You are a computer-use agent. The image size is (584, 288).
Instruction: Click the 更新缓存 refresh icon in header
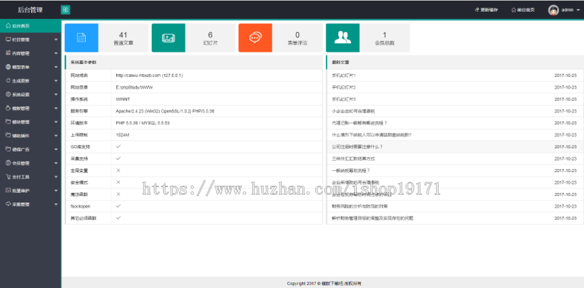click(476, 10)
